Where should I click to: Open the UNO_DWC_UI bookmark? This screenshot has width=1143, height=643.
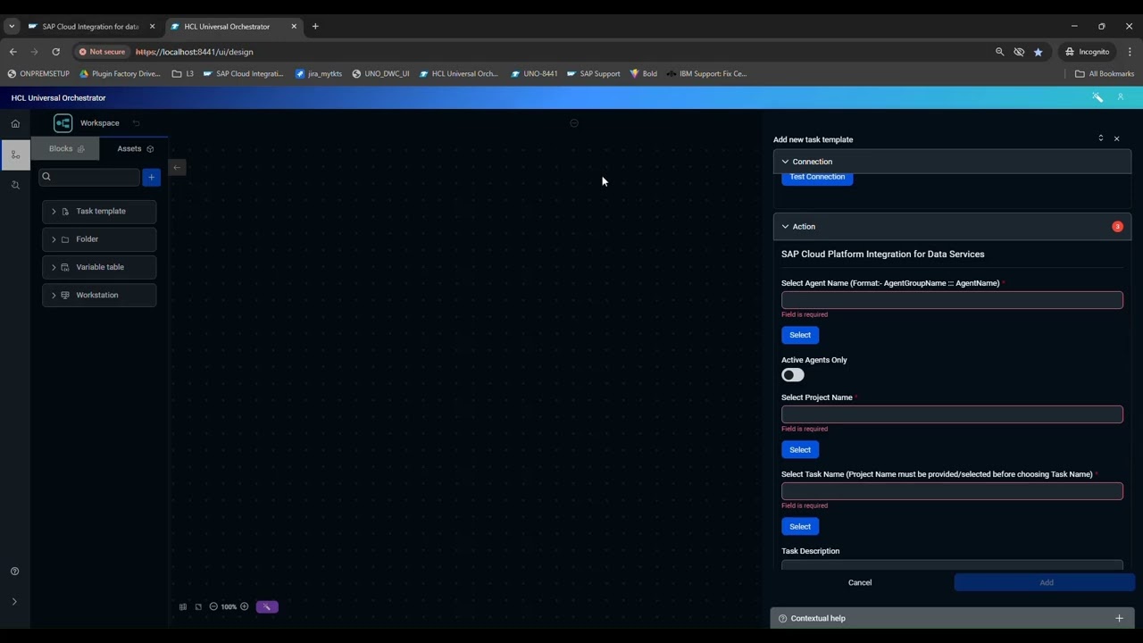[x=380, y=74]
